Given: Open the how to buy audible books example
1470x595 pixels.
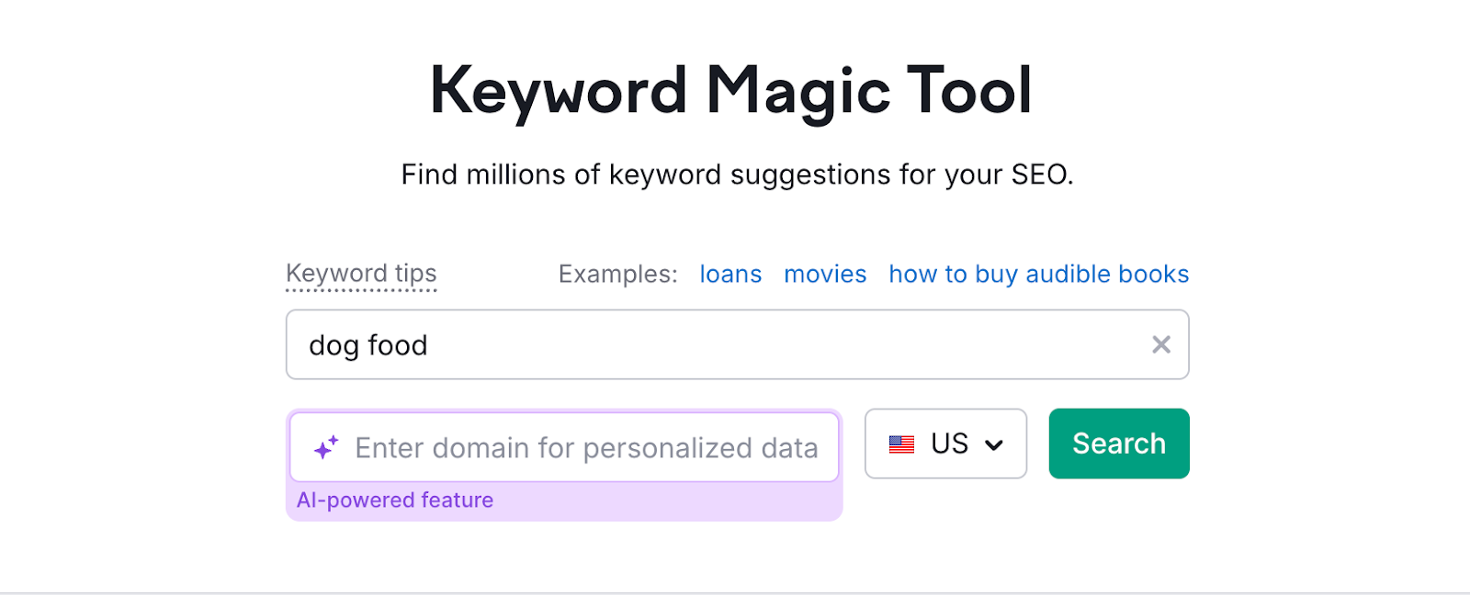Looking at the screenshot, I should tap(1037, 274).
